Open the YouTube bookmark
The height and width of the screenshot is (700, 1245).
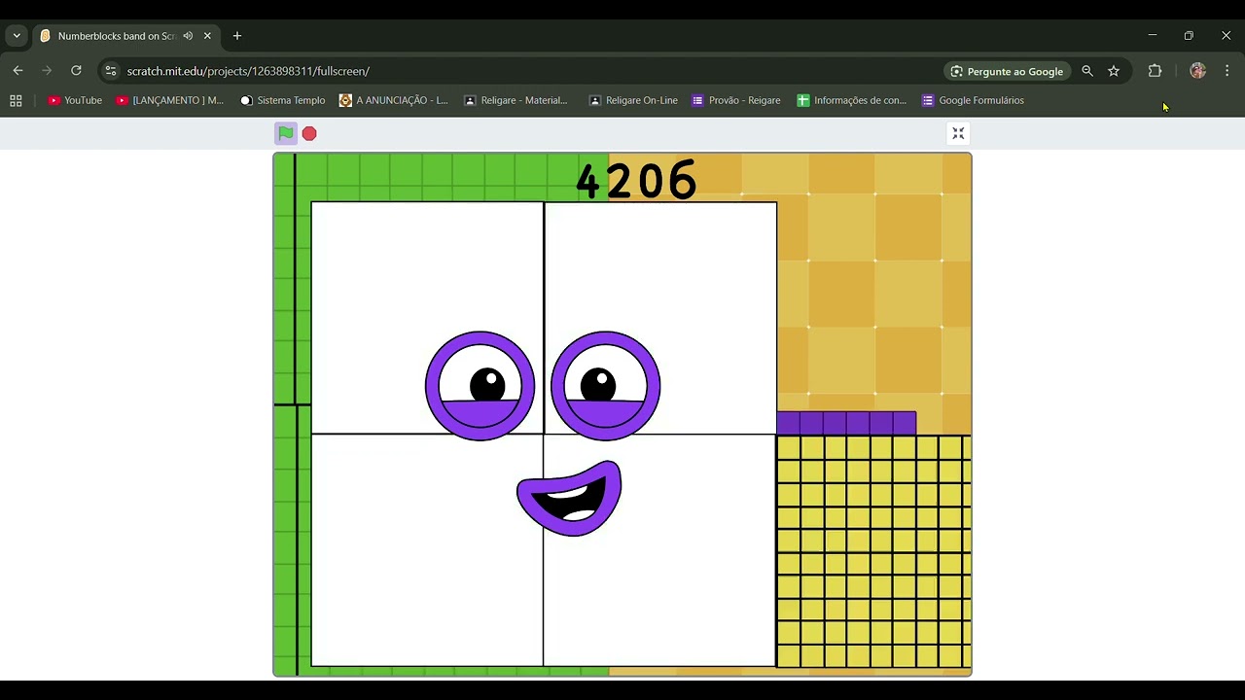(75, 100)
